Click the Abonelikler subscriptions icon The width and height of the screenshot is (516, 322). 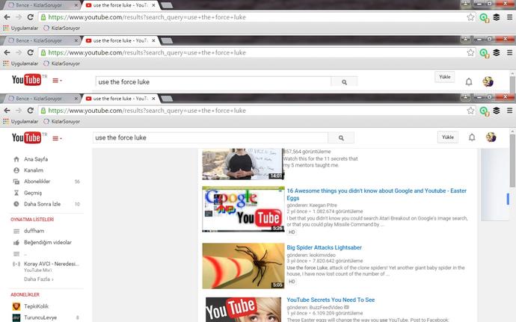point(16,182)
